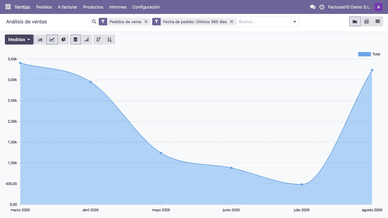
Task: Toggle cumulative chart option
Action: click(86, 40)
